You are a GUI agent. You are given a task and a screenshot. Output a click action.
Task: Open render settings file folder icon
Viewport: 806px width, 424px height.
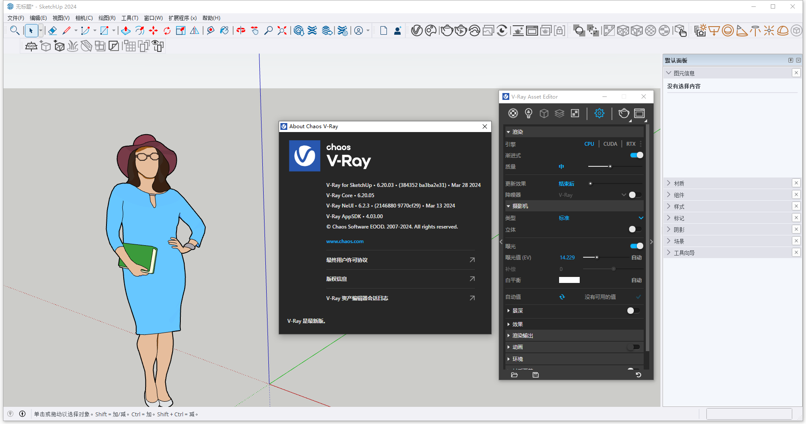(514, 375)
